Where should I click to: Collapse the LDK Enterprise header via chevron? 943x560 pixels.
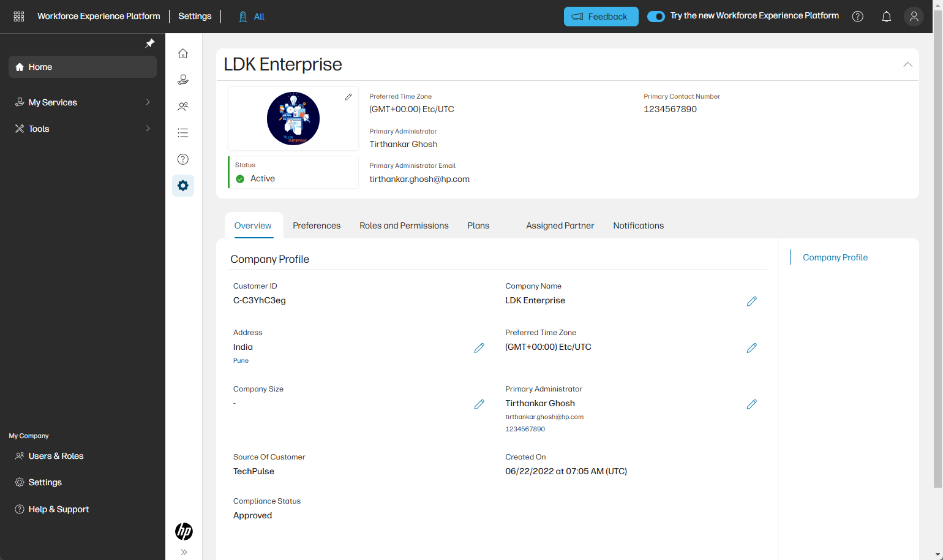pos(907,64)
